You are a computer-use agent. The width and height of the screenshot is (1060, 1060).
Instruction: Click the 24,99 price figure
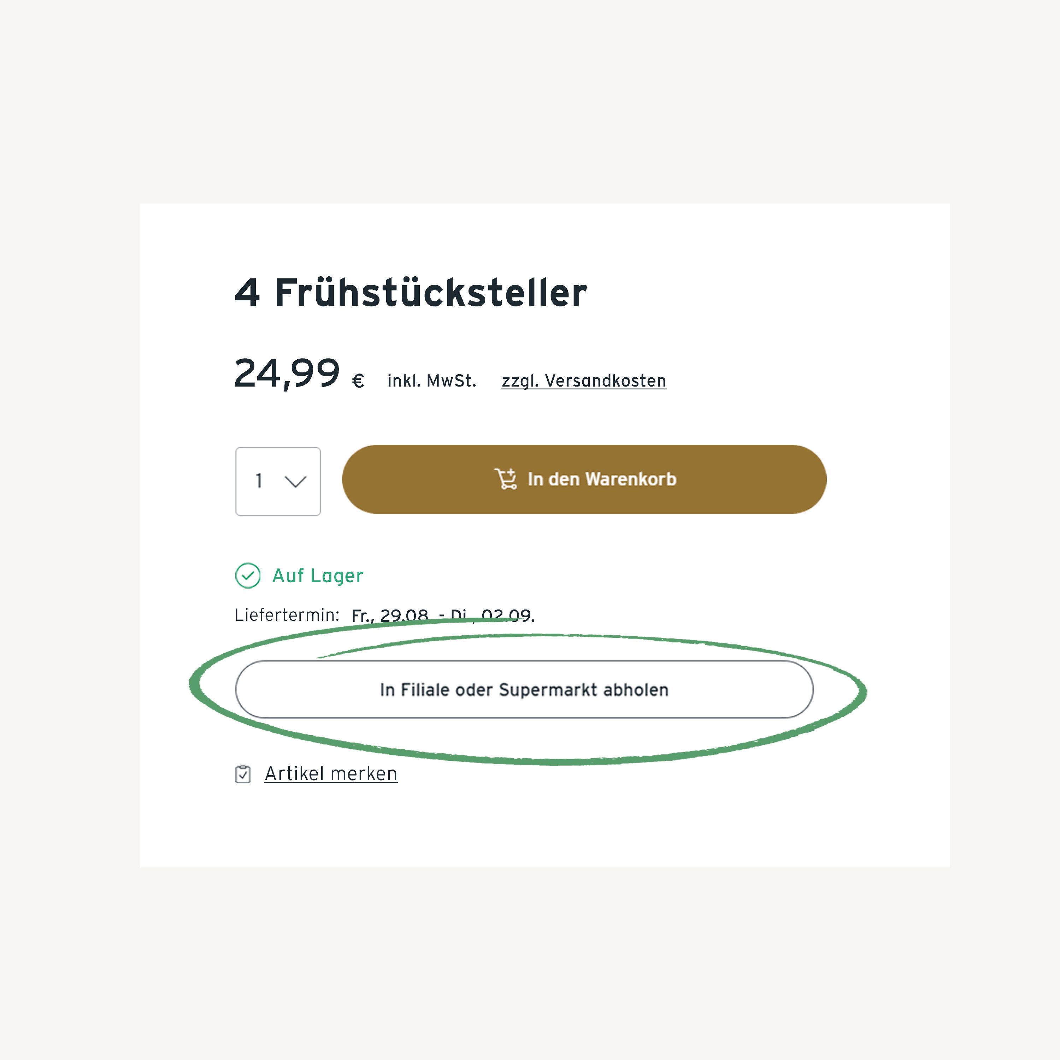tap(287, 373)
